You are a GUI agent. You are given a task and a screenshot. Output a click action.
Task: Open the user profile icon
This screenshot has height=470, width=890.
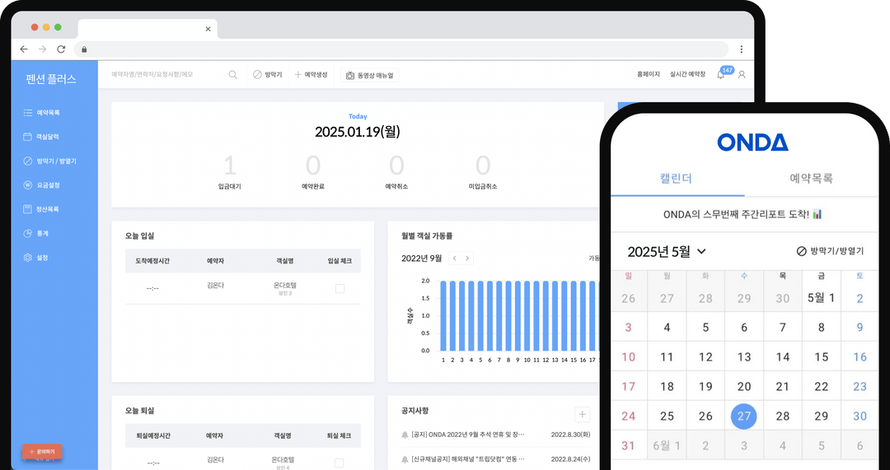pyautogui.click(x=742, y=75)
